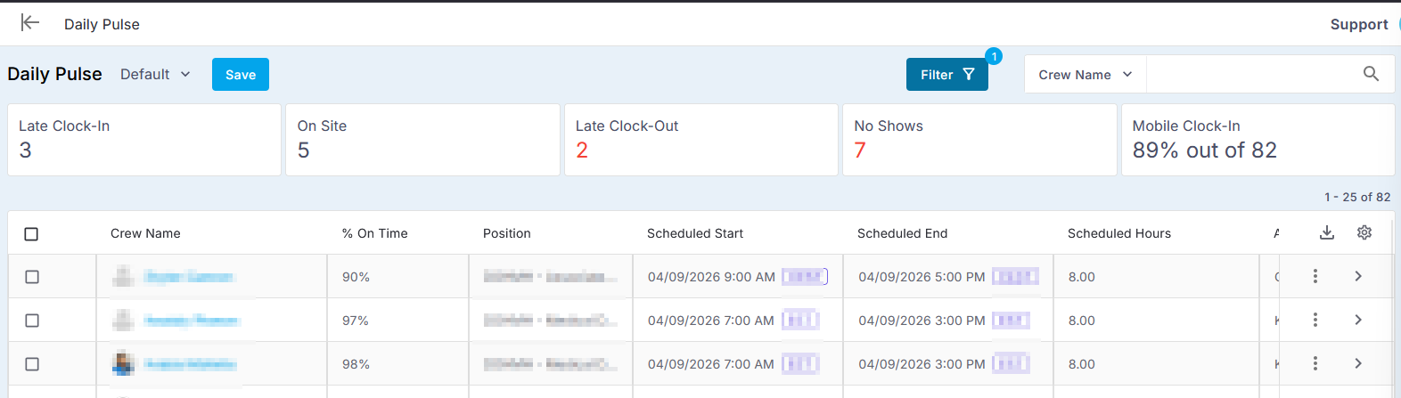Select the Late Clock-Out card
Viewport: 1401px width, 398px height.
701,140
